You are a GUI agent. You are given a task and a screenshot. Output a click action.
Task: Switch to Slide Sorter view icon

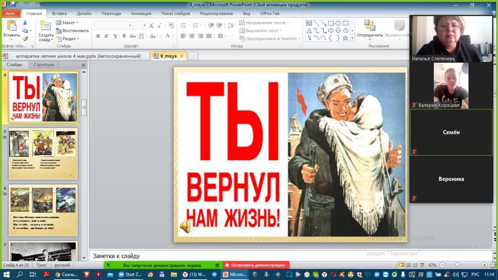point(409,265)
